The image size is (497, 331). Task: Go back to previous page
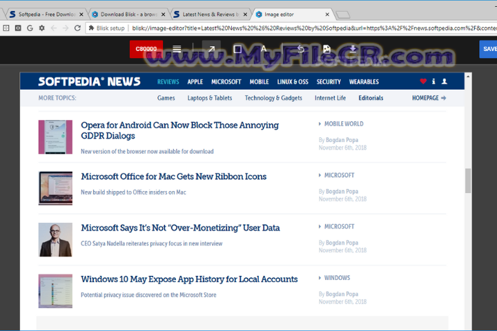point(54,28)
